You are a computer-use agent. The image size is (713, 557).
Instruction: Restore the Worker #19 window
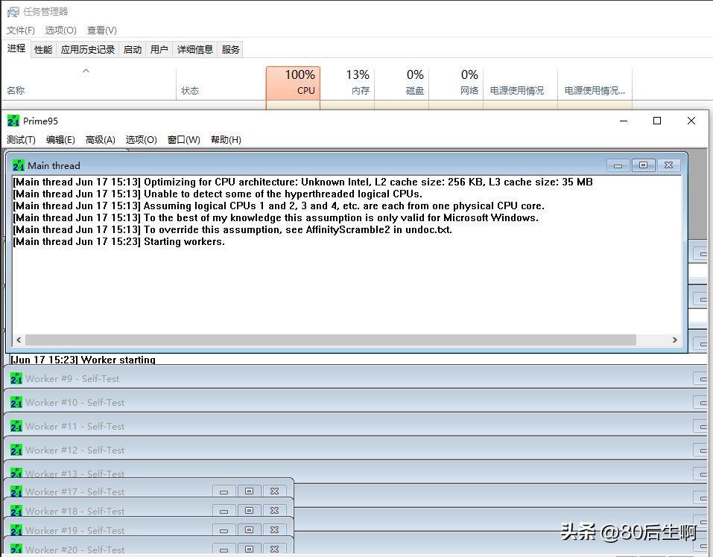tap(249, 529)
